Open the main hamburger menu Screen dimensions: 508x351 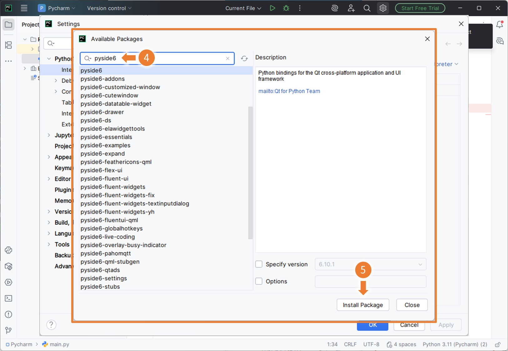click(24, 8)
